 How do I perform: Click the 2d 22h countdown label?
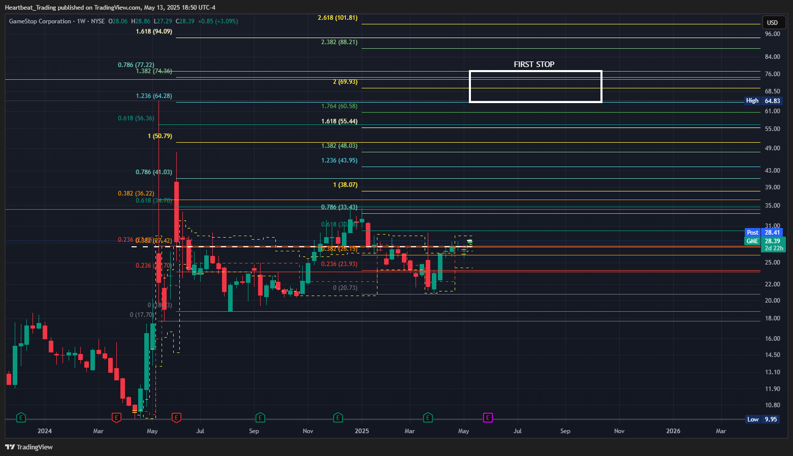pos(774,248)
